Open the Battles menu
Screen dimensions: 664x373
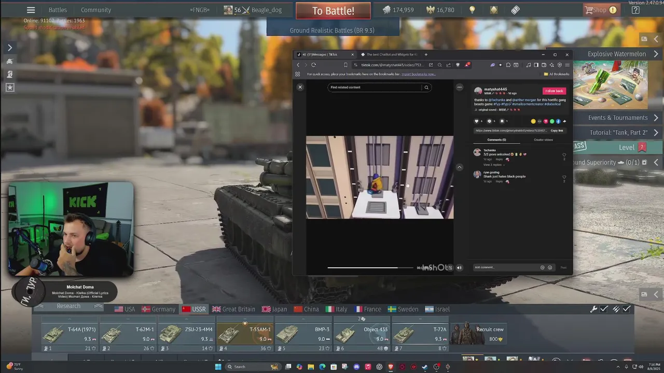click(58, 10)
